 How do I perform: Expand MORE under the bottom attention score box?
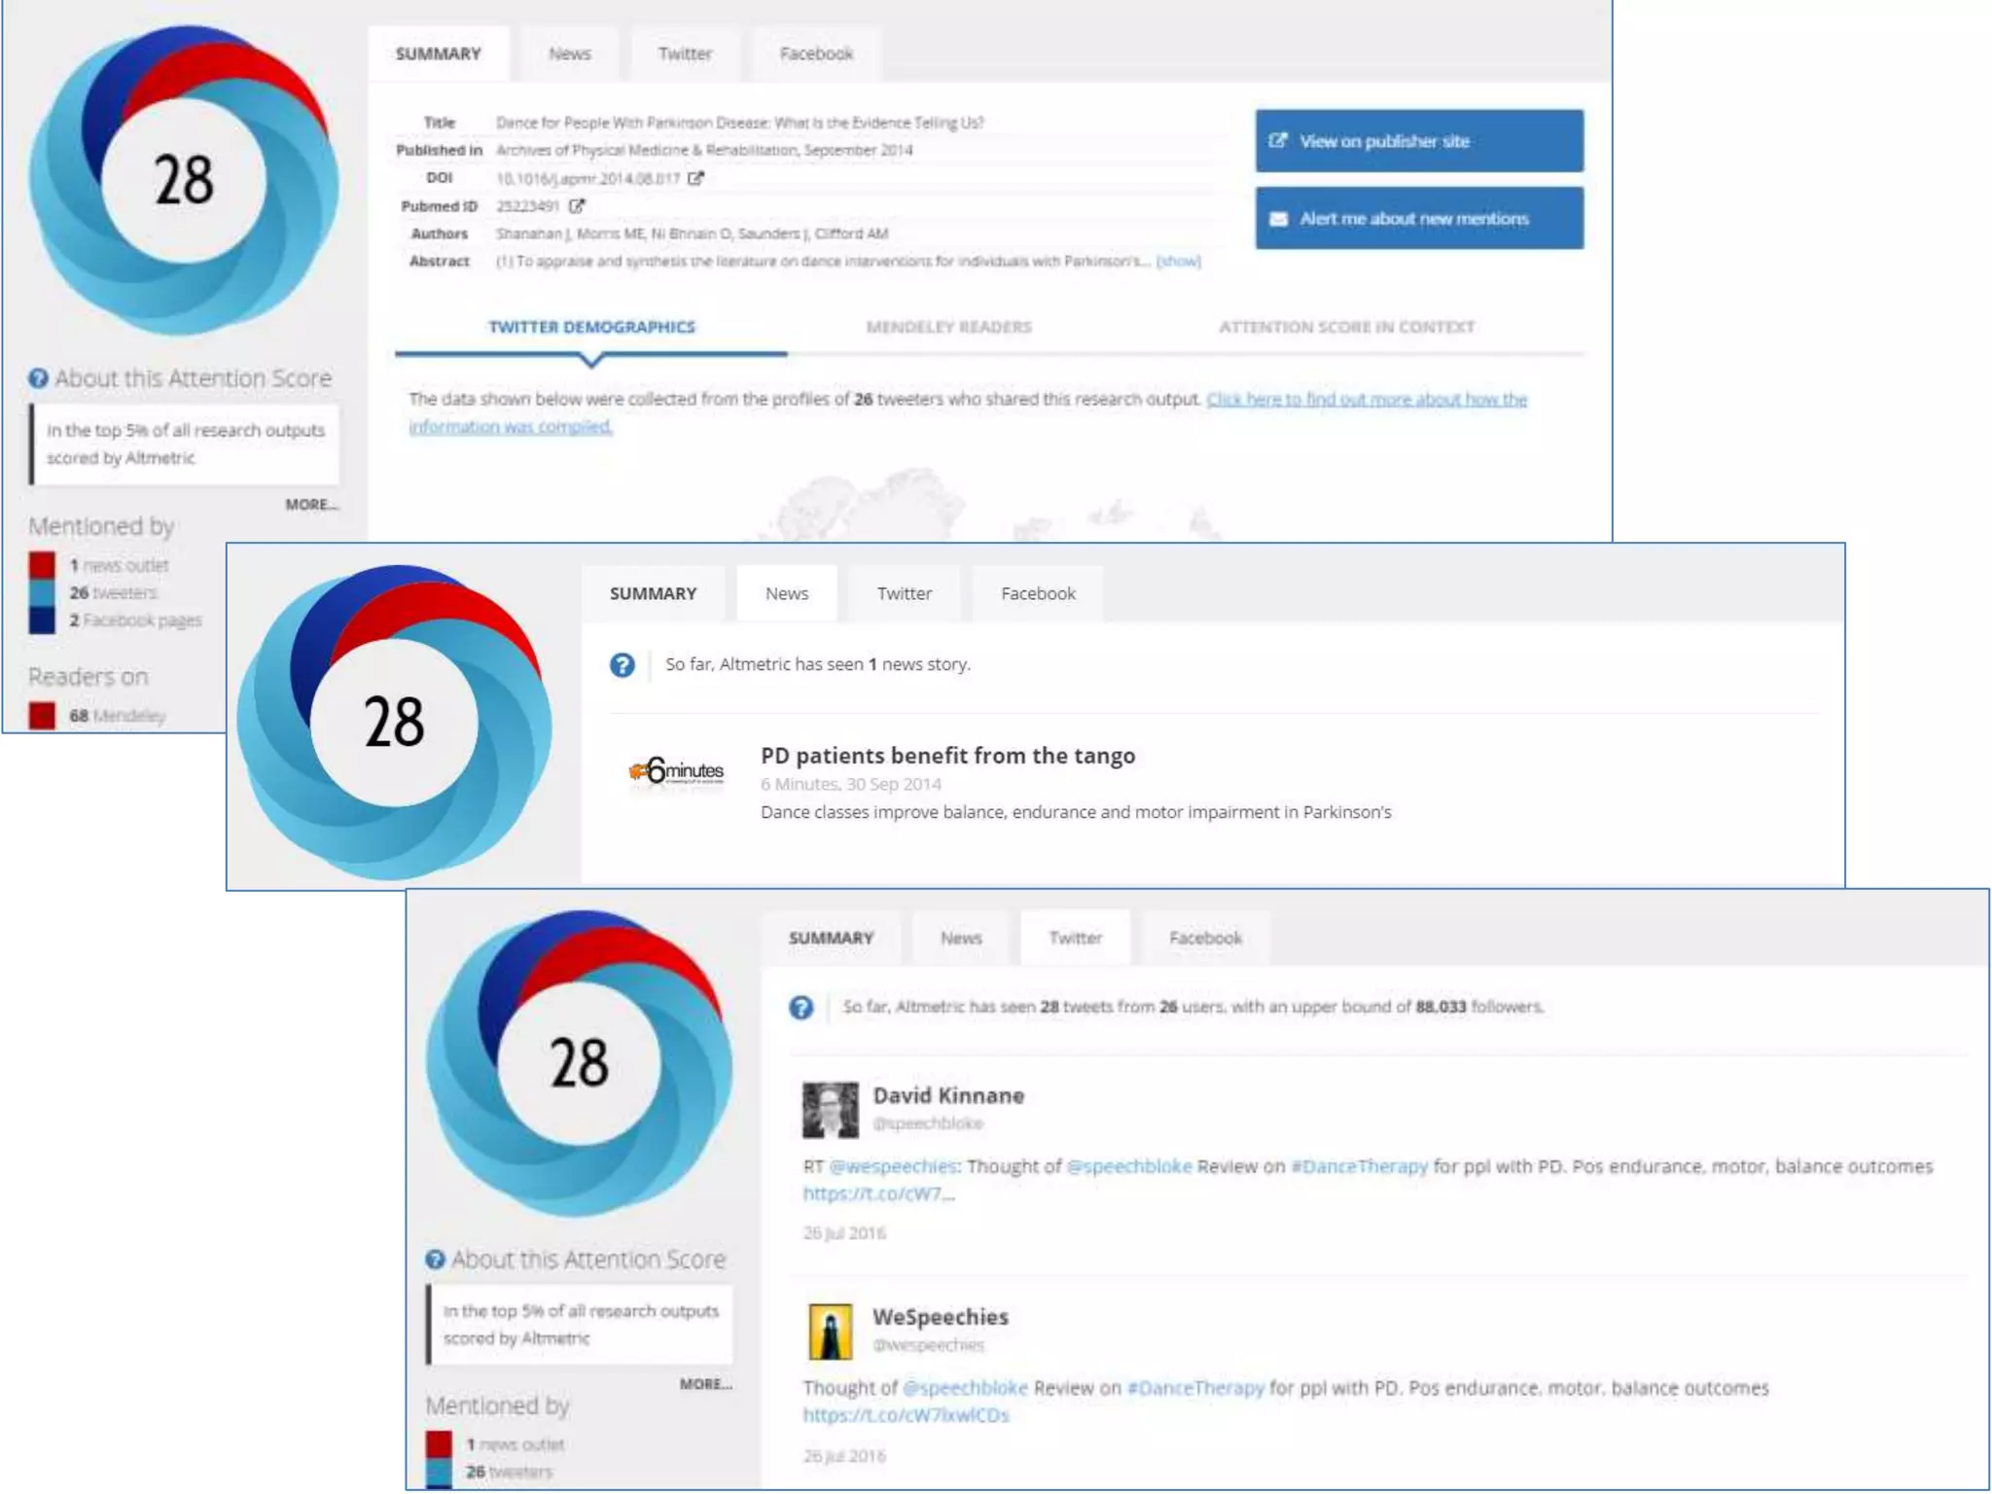point(705,1384)
